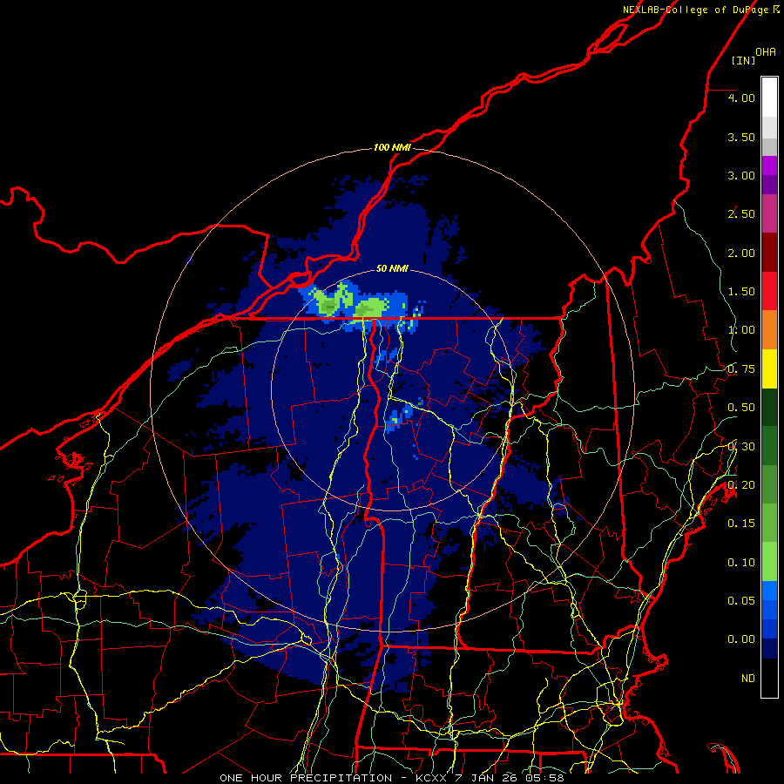
Task: Pick the dark purple legend swatch
Action: pos(769,185)
